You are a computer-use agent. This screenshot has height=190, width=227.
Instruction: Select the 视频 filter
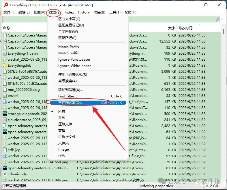tap(88, 156)
